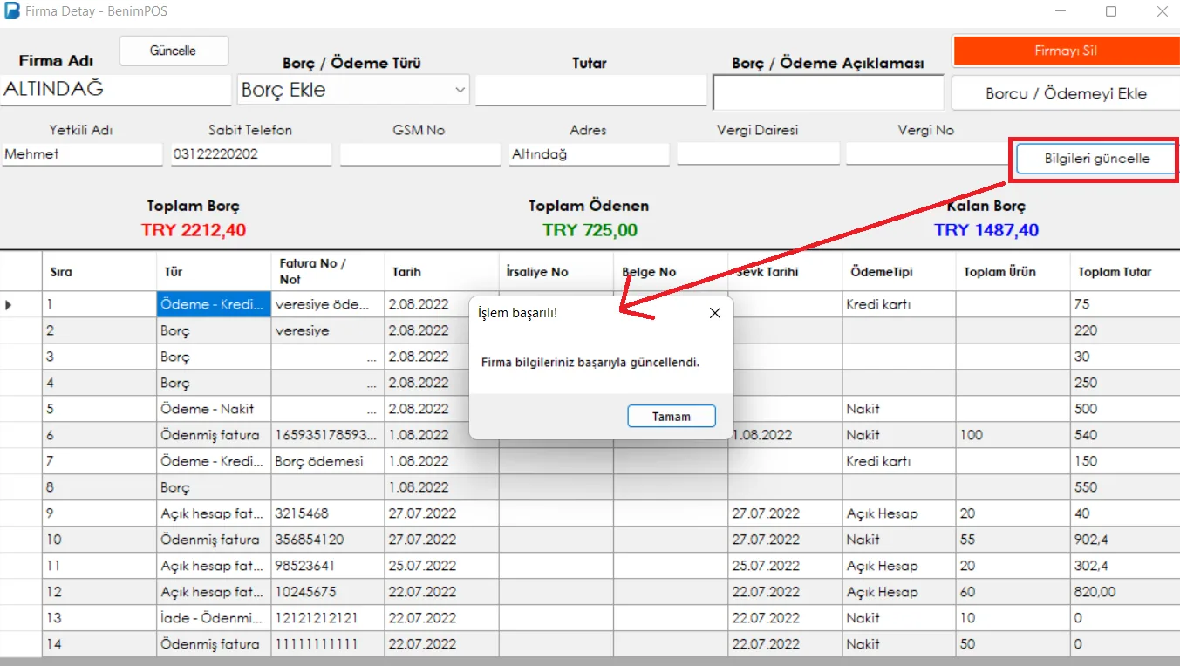The height and width of the screenshot is (666, 1180).
Task: Click the Toplam Tutar column header
Action: 1124,271
